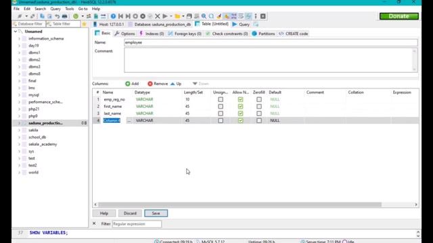Uncheck Allow NULL for first_name

(x=241, y=107)
